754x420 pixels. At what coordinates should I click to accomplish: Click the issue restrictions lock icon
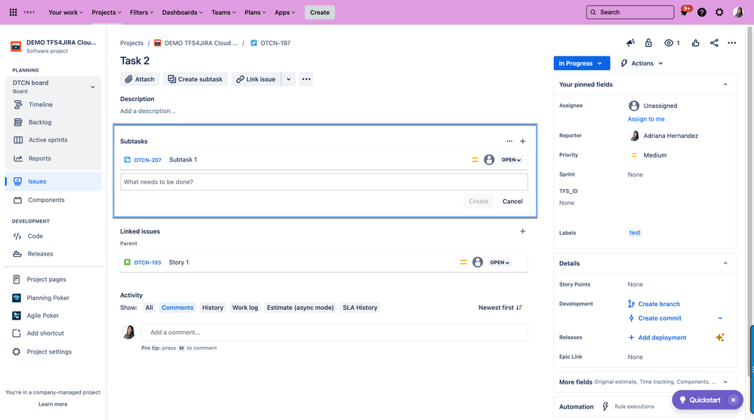click(648, 43)
